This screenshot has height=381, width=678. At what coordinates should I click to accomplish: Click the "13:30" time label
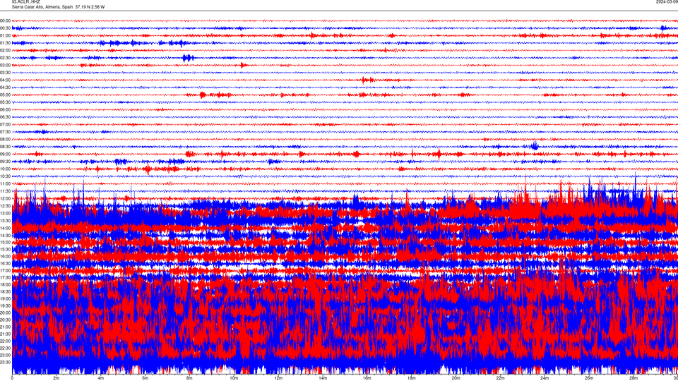(5, 220)
